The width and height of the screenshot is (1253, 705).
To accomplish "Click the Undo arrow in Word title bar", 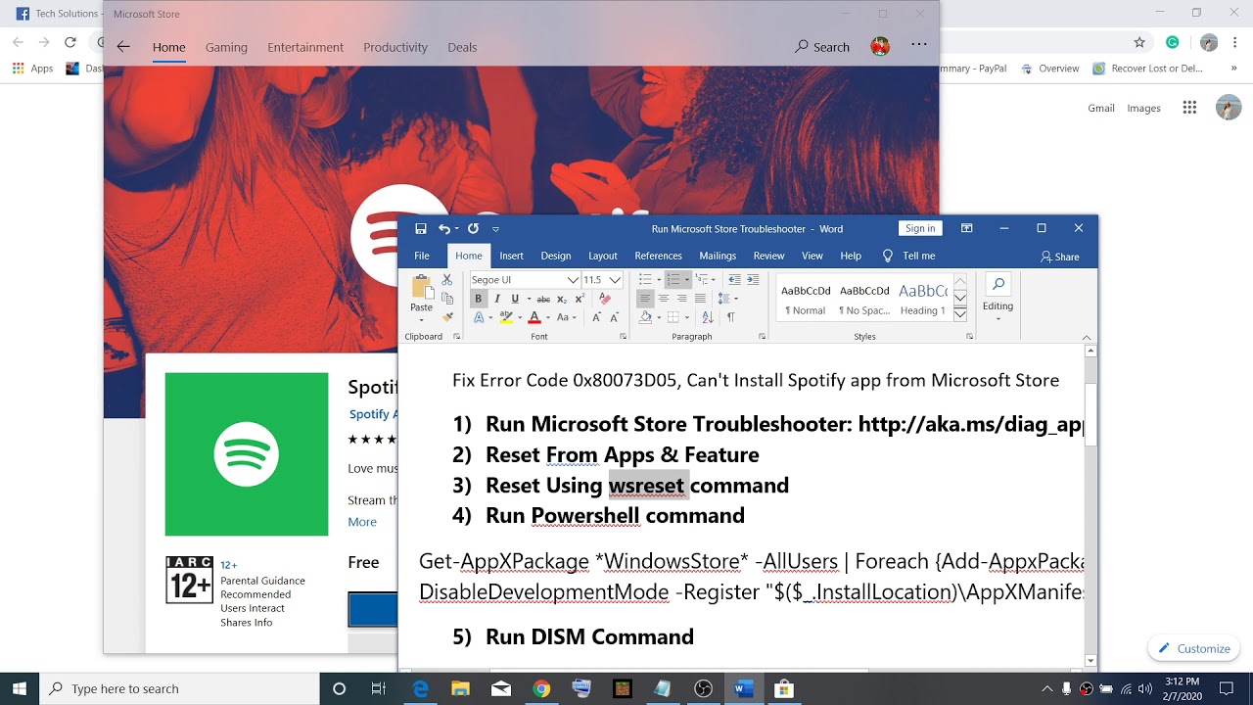I will tap(444, 228).
